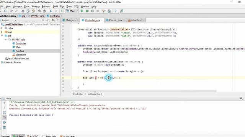This screenshot has height=137, width=245.
Task: Start debugging with the Debug bug icon
Action: click(x=87, y=11)
